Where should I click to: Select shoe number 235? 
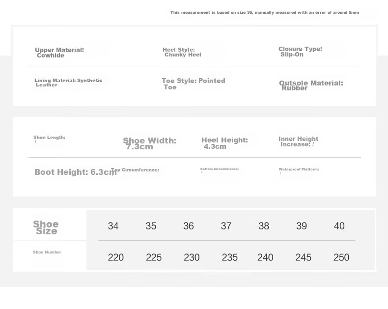point(230,257)
